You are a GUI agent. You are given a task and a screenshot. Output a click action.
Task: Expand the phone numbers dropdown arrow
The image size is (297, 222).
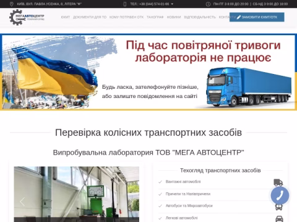pos(172,4)
